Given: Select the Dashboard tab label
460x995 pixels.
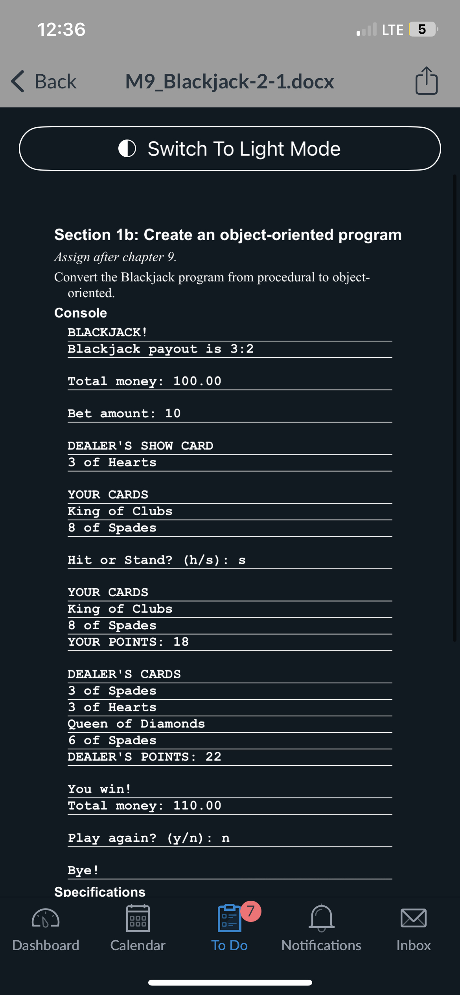Looking at the screenshot, I should pyautogui.click(x=45, y=945).
